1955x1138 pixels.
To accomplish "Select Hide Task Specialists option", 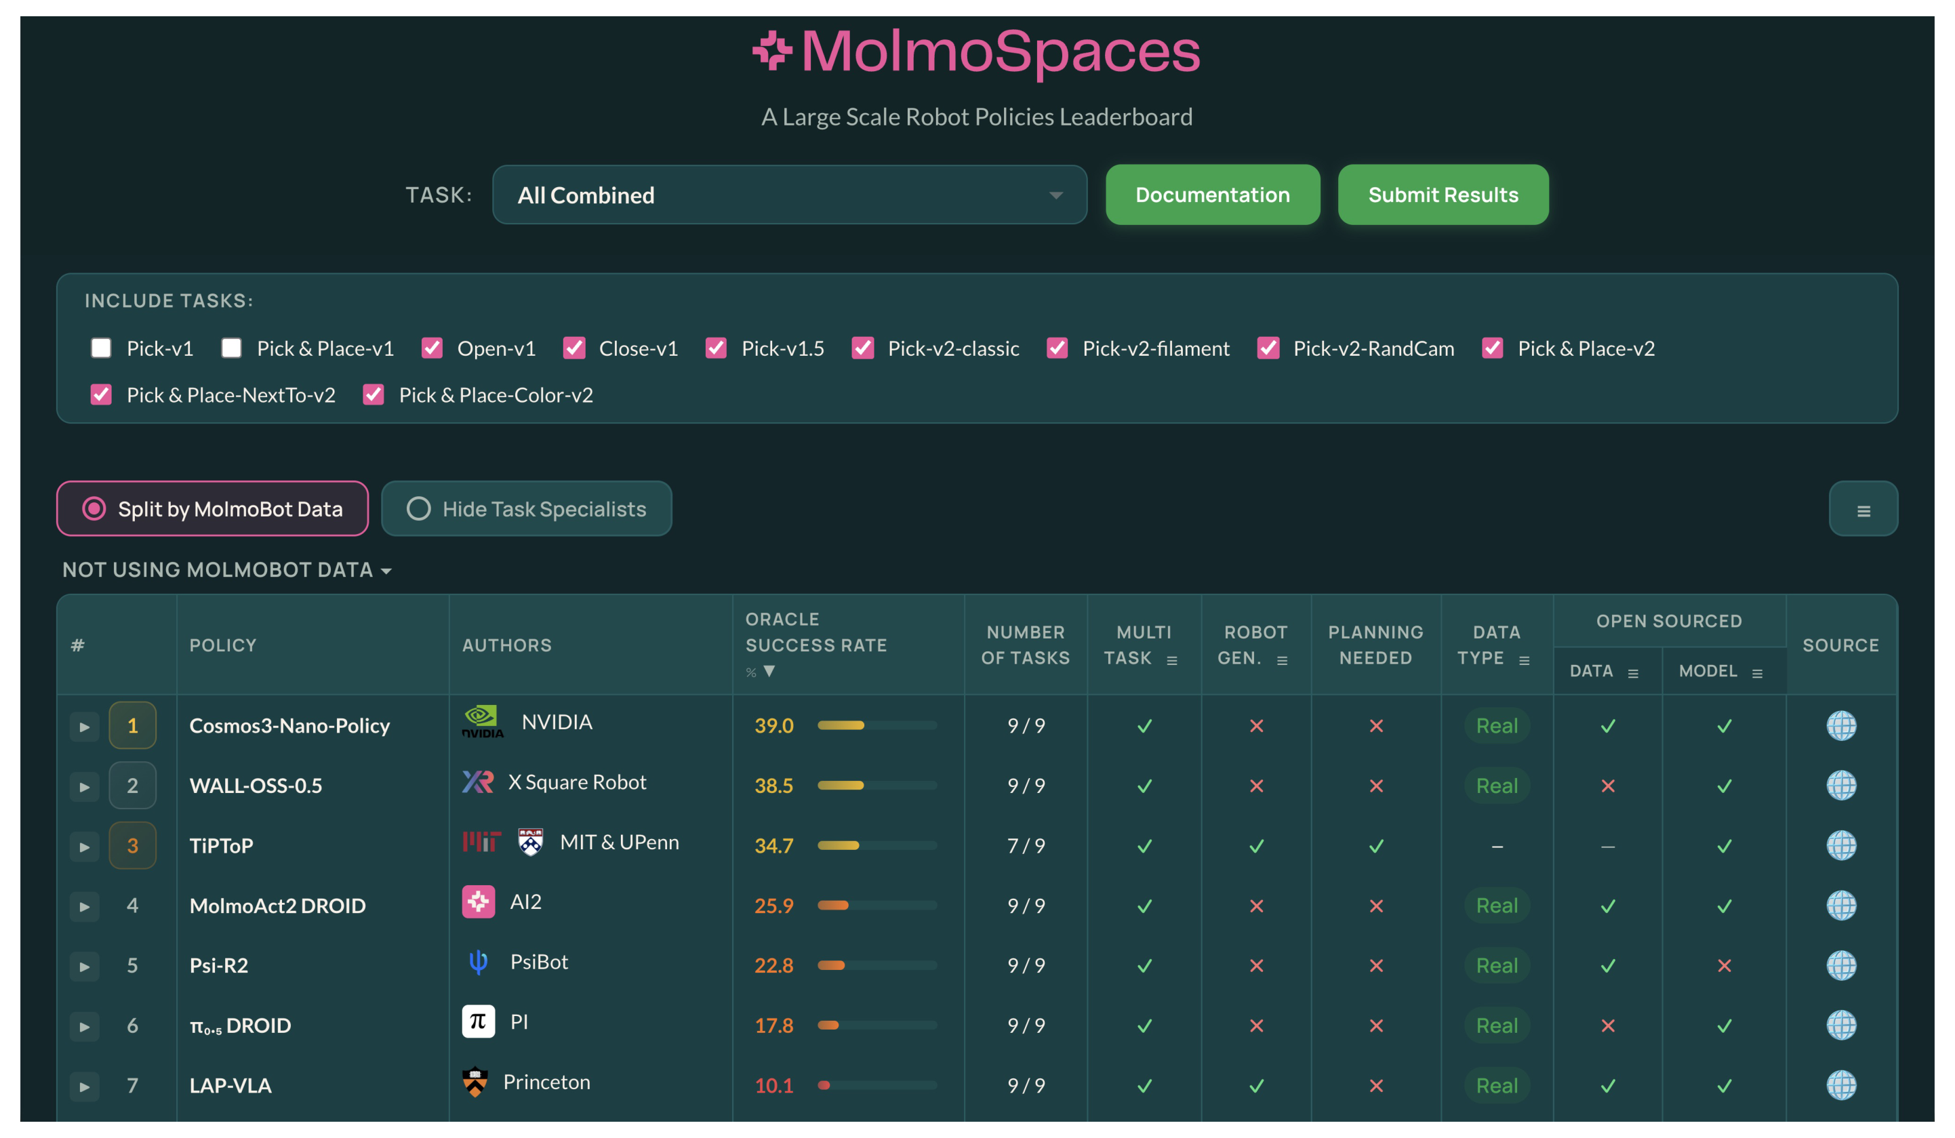I will point(526,508).
